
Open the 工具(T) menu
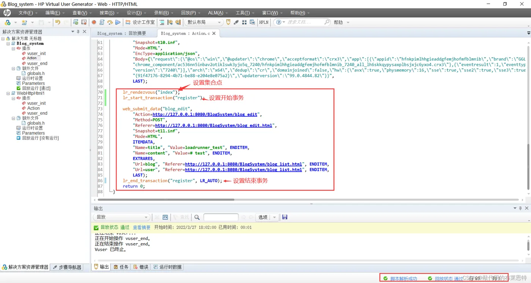(243, 13)
